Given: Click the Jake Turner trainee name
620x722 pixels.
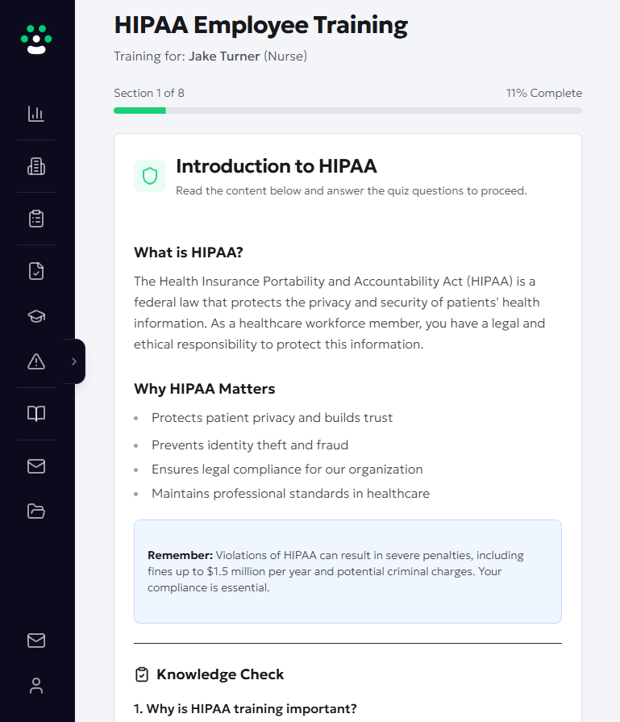Looking at the screenshot, I should coord(224,56).
